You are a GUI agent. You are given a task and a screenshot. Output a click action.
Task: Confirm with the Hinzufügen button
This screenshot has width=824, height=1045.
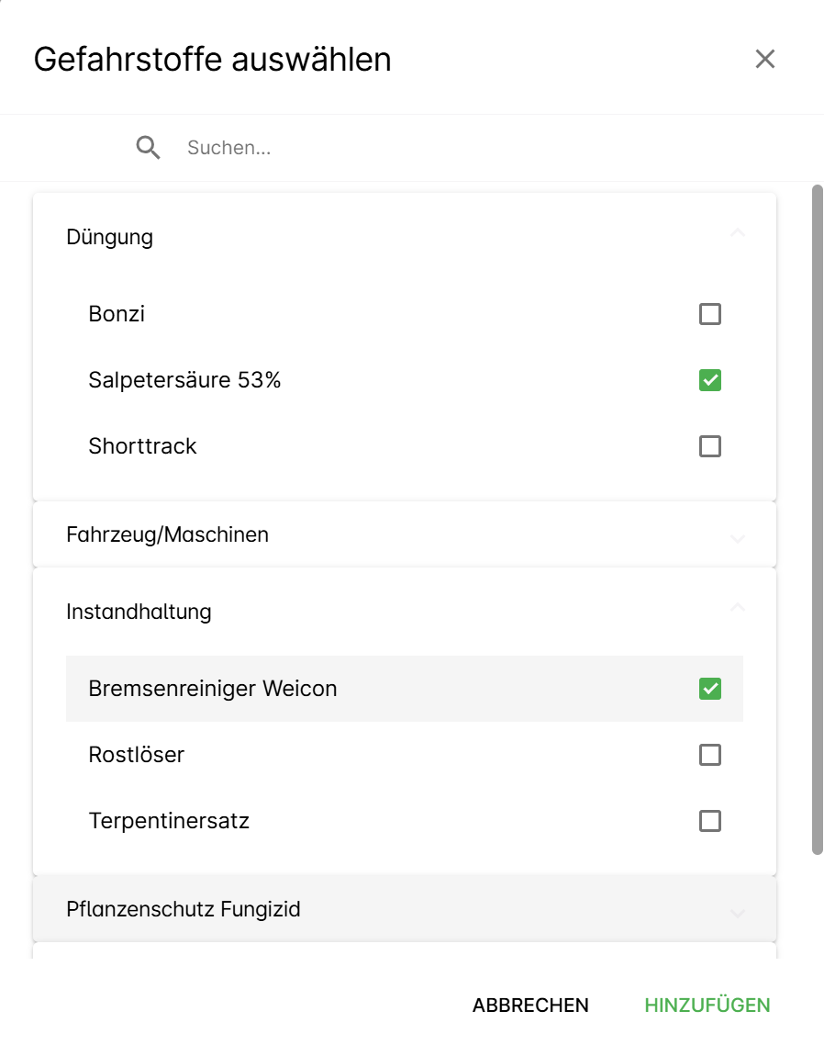tap(707, 1006)
